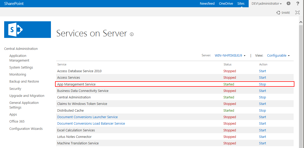The image size is (304, 148).
Task: Start Excel Calculation Services
Action: click(x=262, y=130)
